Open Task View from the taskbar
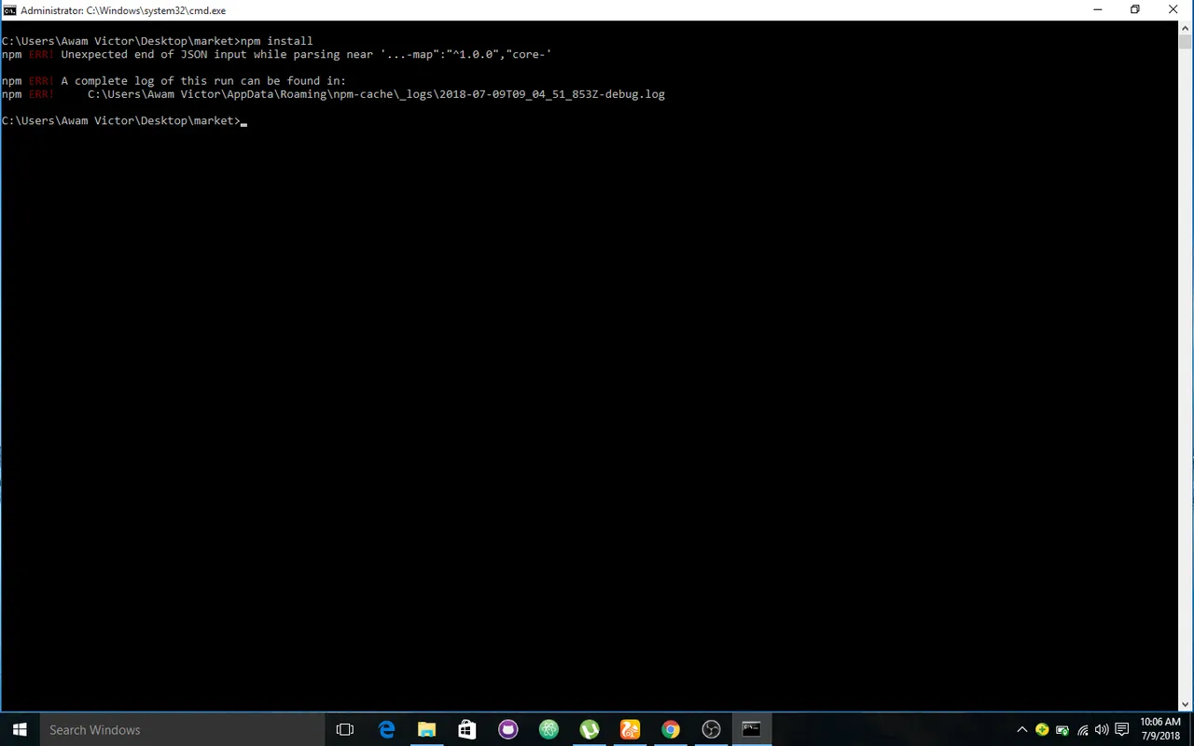1194x746 pixels. point(345,729)
